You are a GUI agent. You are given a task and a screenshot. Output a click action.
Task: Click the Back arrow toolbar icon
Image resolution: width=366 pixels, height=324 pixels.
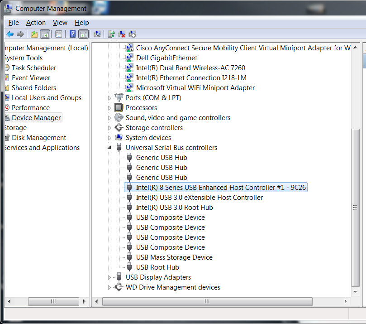click(x=10, y=34)
